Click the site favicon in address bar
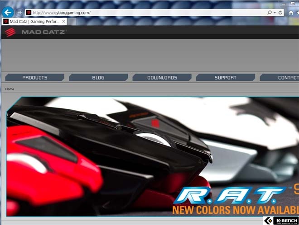 (x=29, y=13)
